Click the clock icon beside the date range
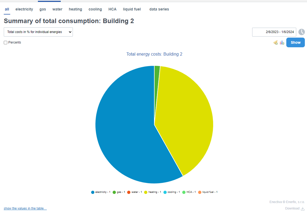 (x=302, y=32)
